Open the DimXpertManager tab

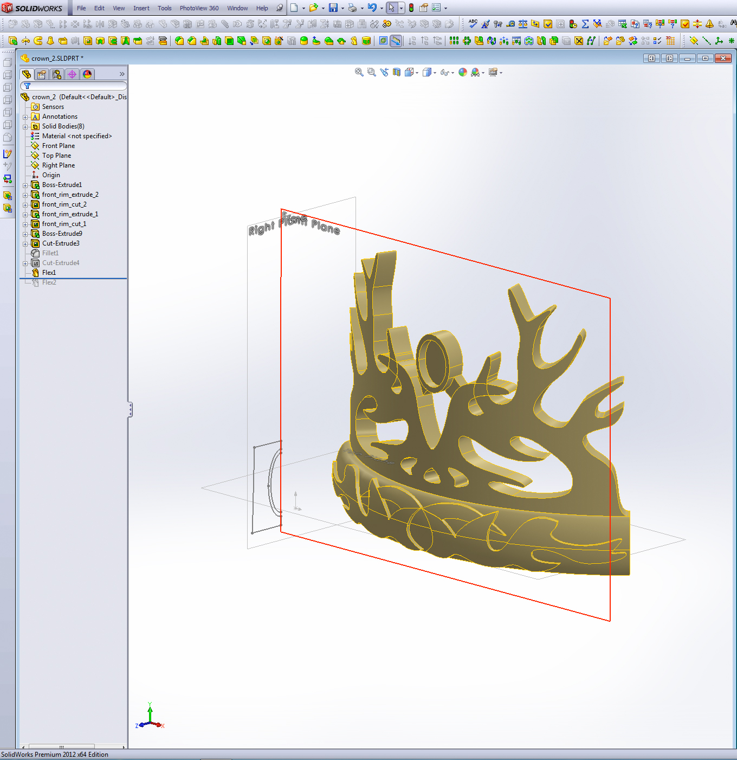[72, 74]
